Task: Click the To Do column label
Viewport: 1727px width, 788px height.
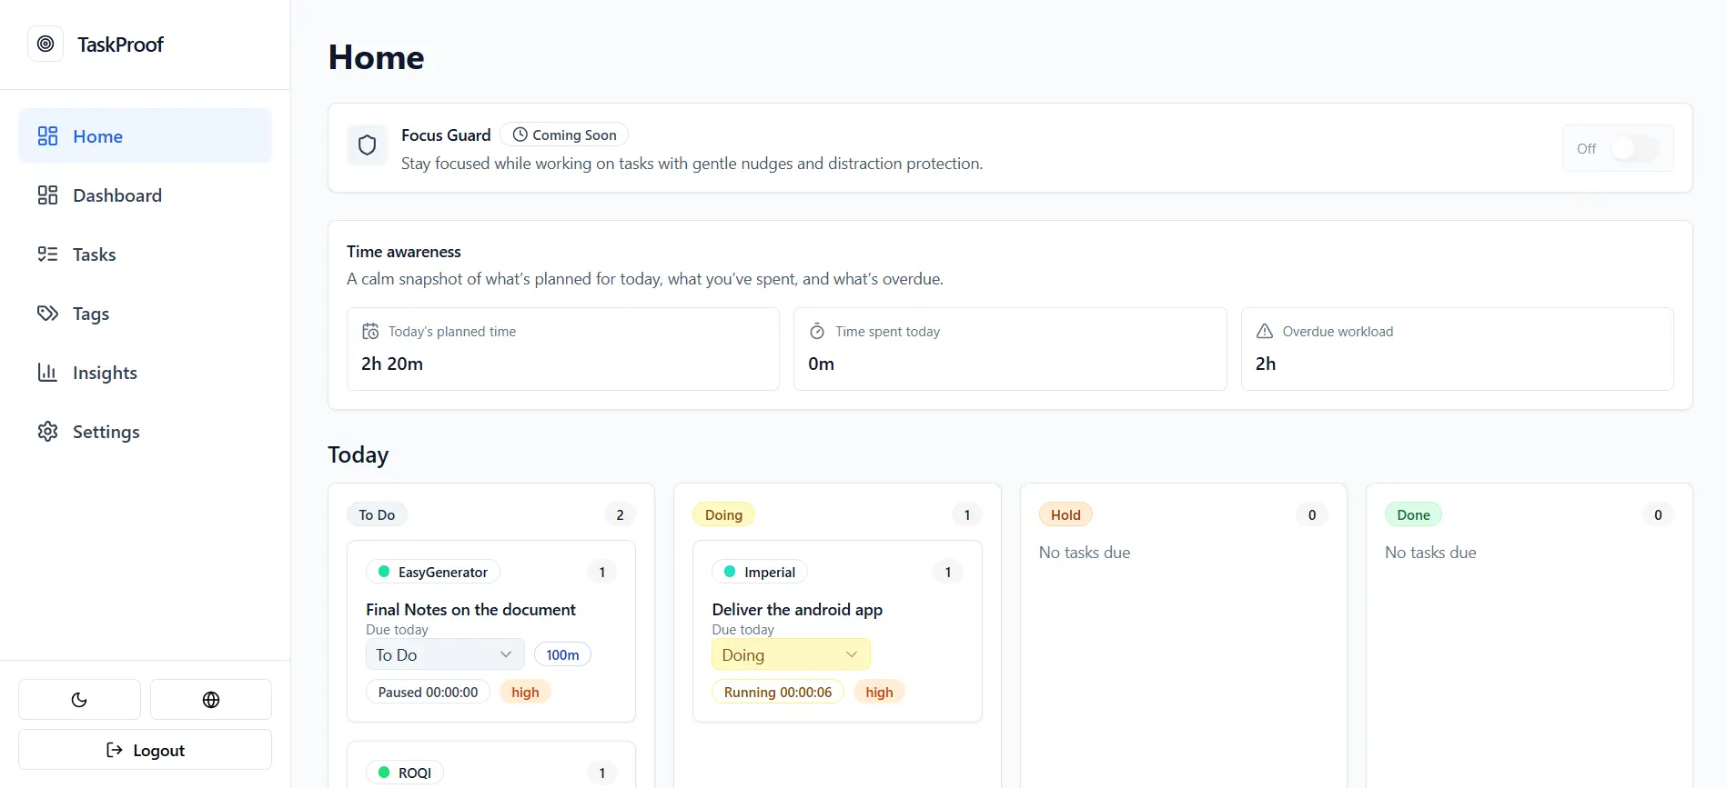Action: [377, 514]
